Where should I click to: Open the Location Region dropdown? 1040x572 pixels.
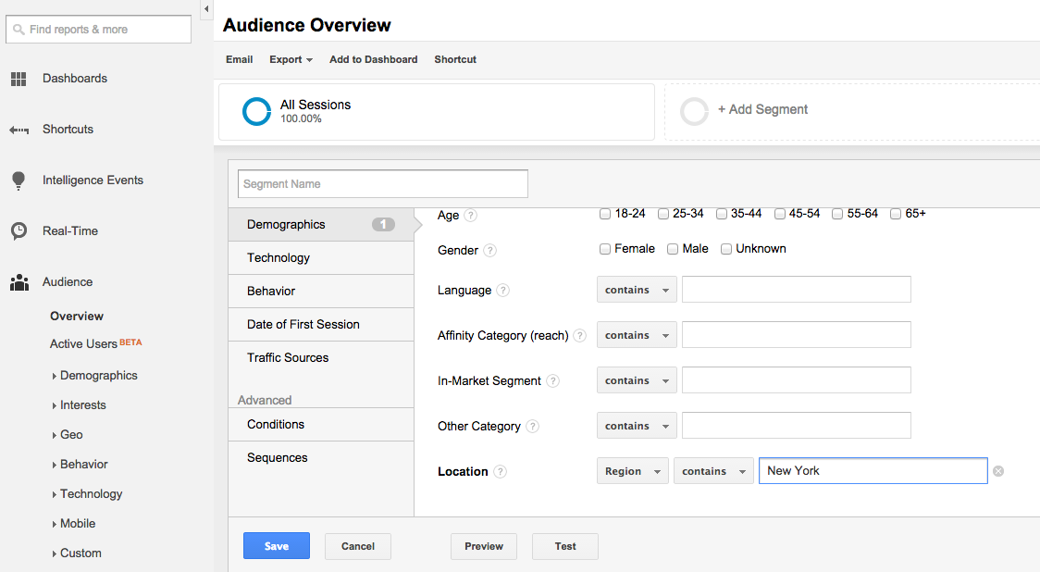pos(632,471)
